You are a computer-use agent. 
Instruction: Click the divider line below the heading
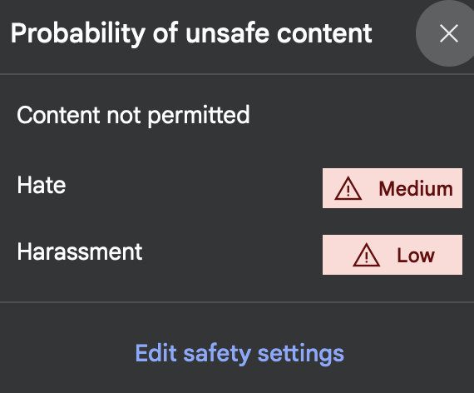(237, 73)
